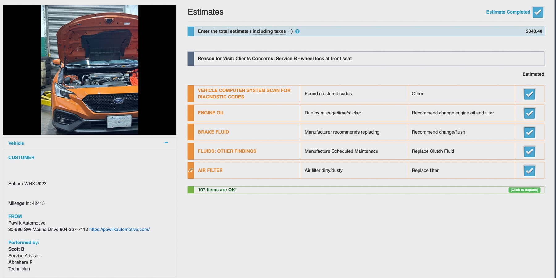Toggle the Estimate Completed checkbox
Image resolution: width=556 pixels, height=278 pixels.
pos(538,12)
